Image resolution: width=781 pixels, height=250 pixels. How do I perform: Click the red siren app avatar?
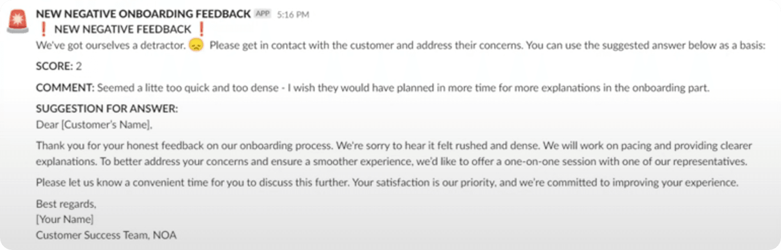[x=17, y=21]
